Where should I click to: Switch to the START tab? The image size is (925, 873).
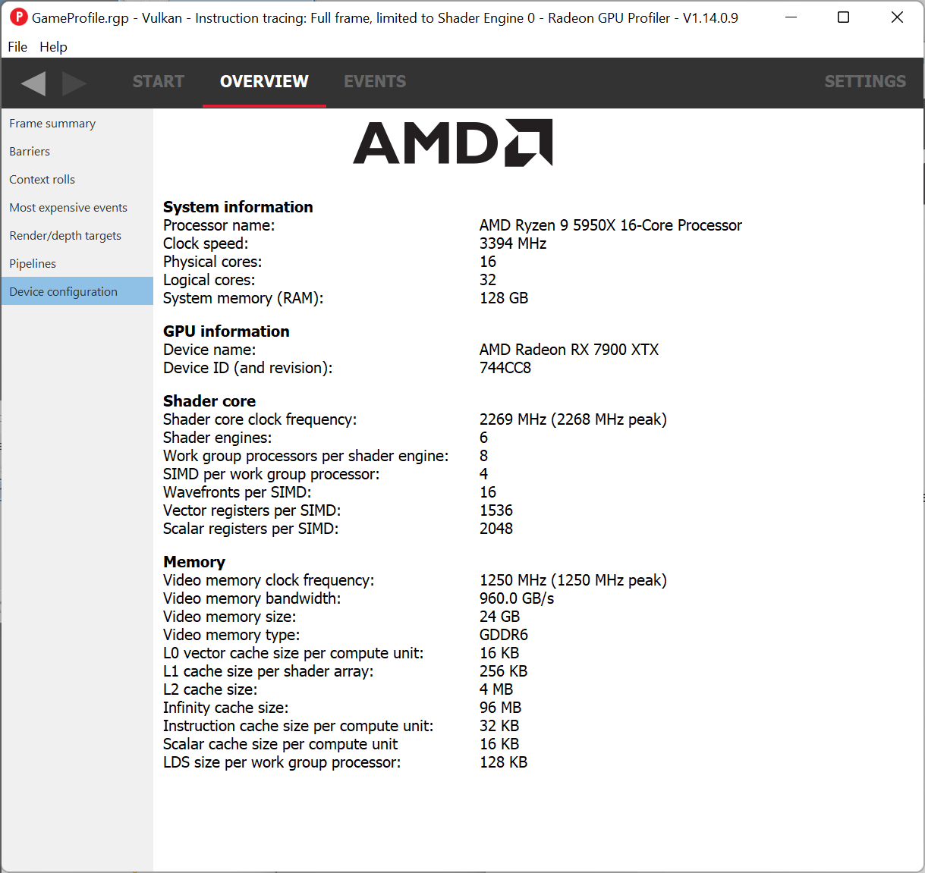point(159,82)
